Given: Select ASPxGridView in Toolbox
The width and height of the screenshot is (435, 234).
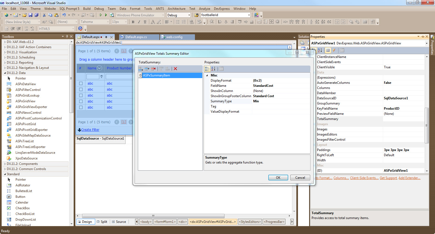Looking at the screenshot, I should [25, 101].
